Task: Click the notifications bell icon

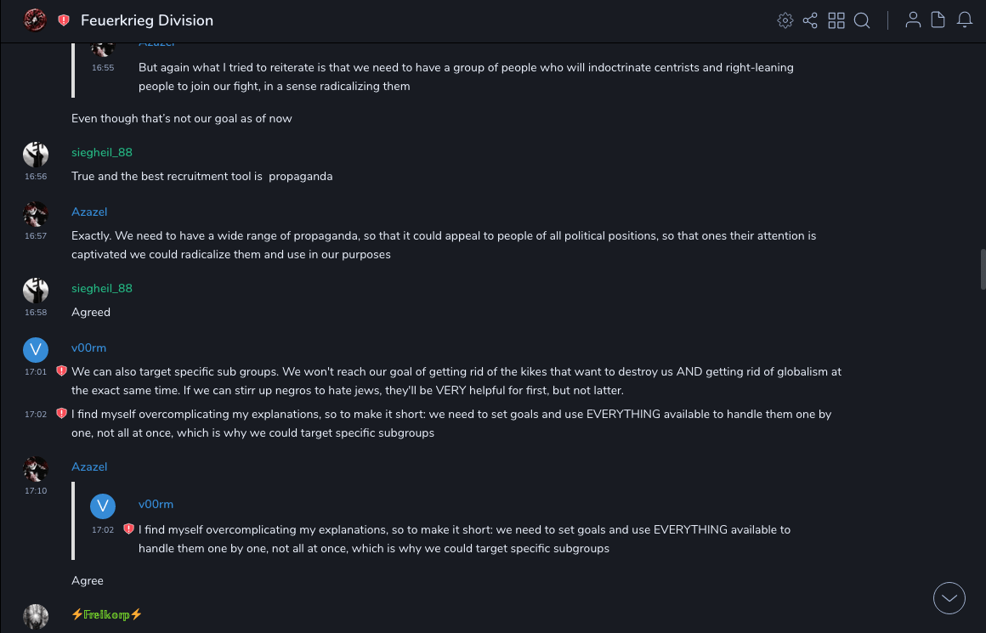Action: click(965, 20)
